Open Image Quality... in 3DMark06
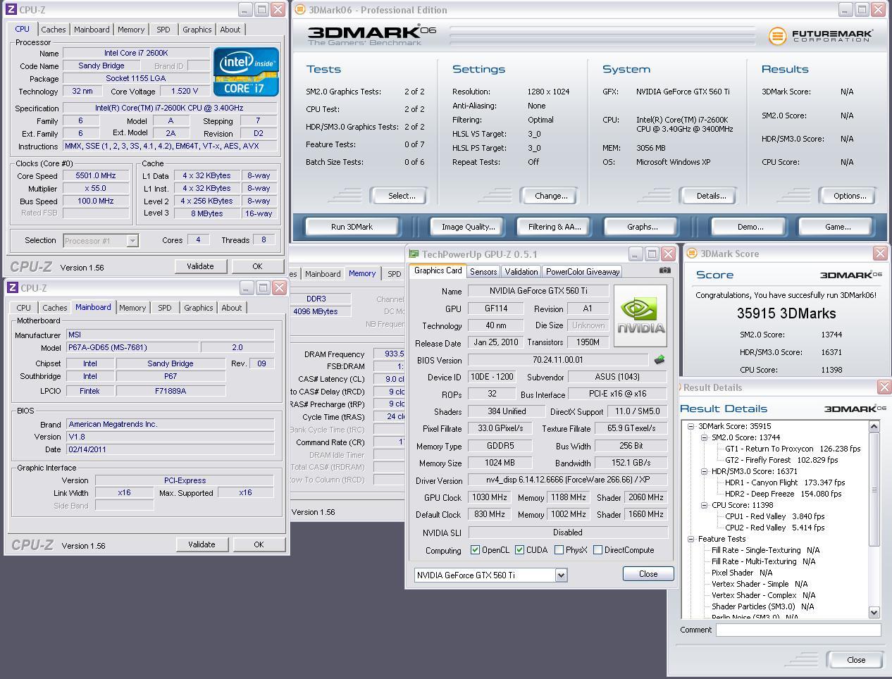The width and height of the screenshot is (892, 679). point(468,227)
